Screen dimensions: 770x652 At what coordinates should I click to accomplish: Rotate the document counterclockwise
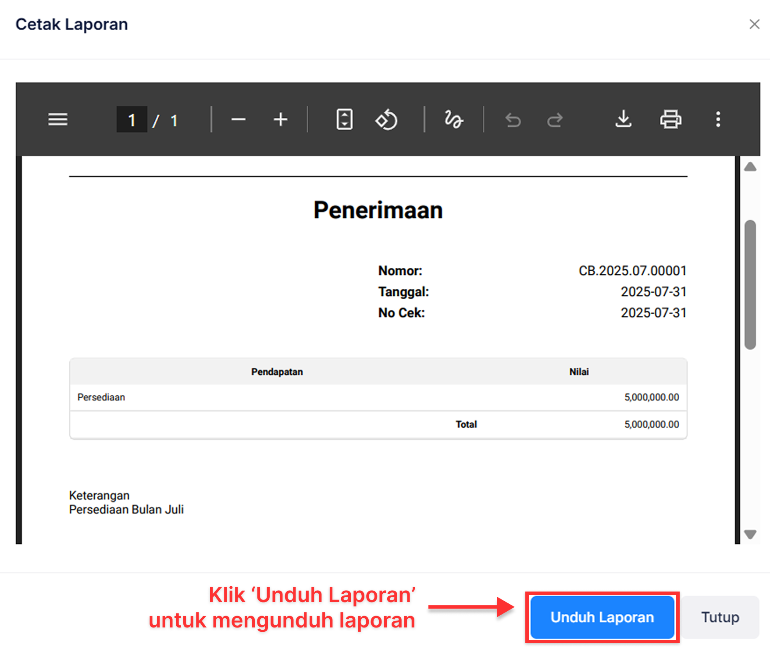[x=386, y=119]
